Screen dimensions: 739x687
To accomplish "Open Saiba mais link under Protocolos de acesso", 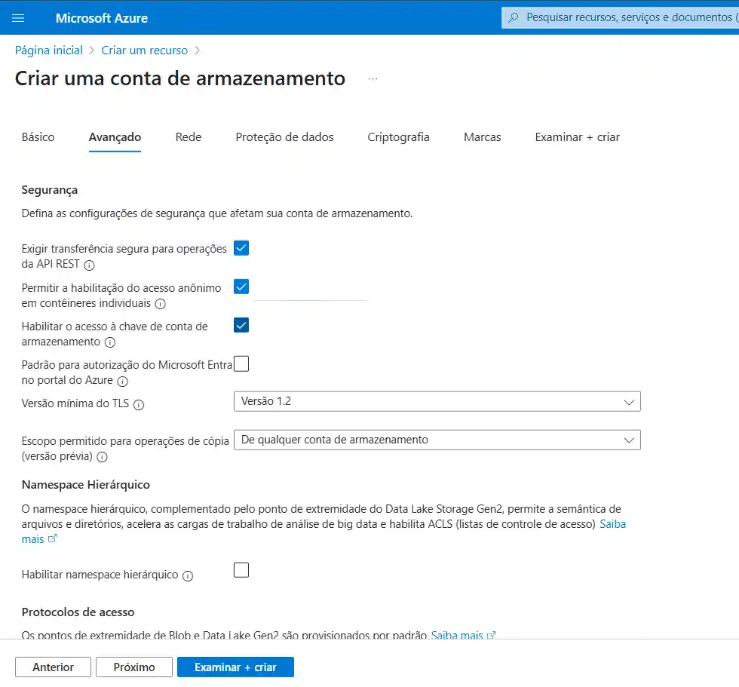I will coord(457,635).
